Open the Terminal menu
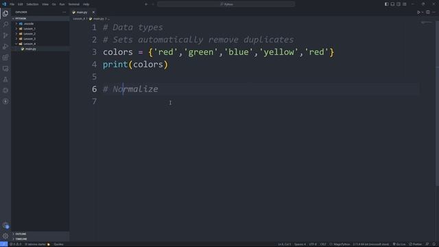Screen dimensions: 439x247 click(x=74, y=4)
